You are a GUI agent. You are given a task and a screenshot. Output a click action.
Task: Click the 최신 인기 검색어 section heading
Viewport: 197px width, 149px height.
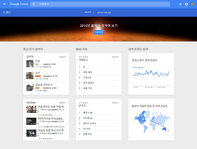33,49
